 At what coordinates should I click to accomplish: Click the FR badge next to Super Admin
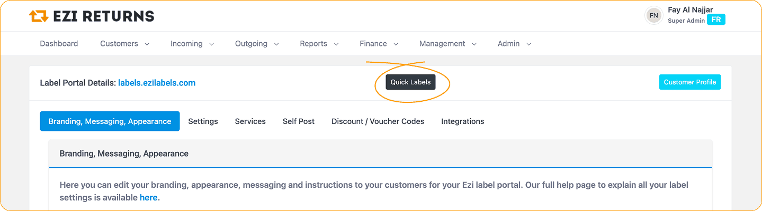coord(716,20)
